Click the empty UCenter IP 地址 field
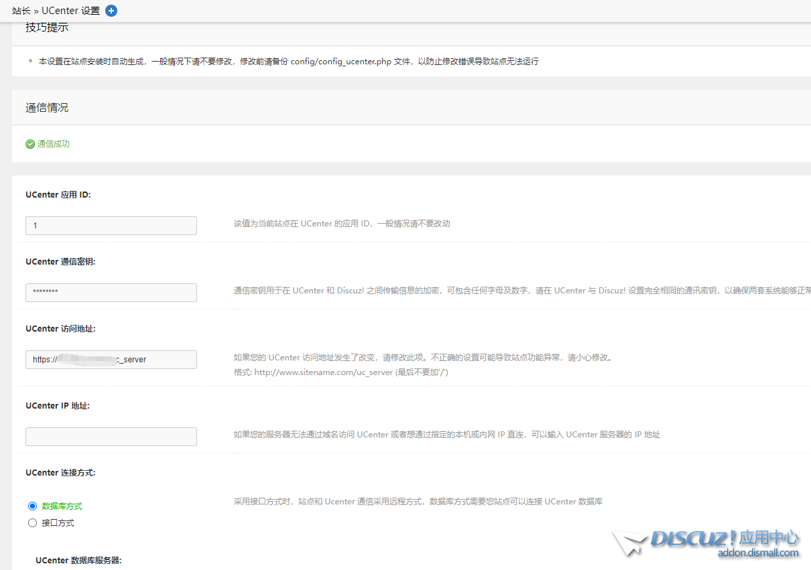Image resolution: width=811 pixels, height=570 pixels. pyautogui.click(x=111, y=437)
